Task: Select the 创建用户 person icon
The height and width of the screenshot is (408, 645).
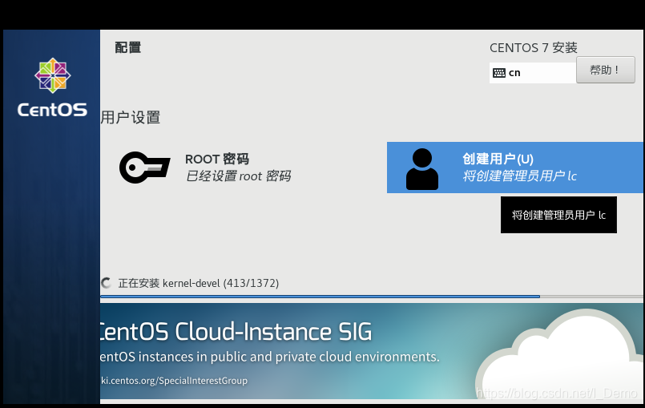Action: (x=422, y=169)
